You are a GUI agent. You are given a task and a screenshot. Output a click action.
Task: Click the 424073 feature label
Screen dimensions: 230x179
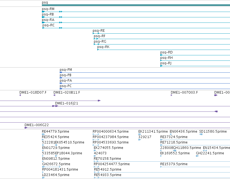pos(100,153)
